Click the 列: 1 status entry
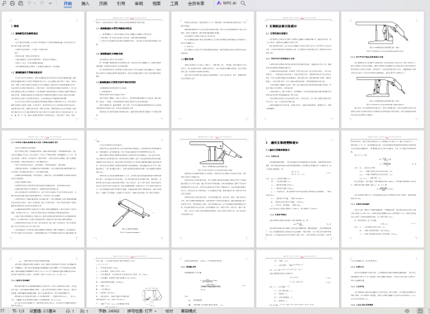This screenshot has height=314, width=430. pyautogui.click(x=84, y=311)
